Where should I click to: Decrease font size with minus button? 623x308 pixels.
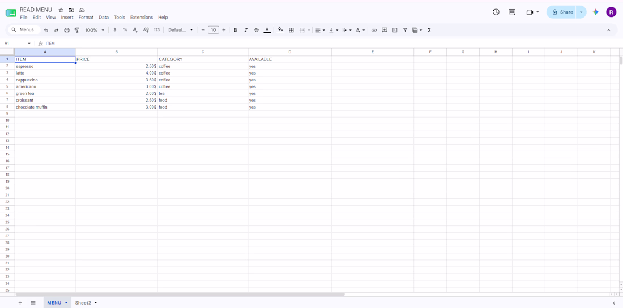point(203,30)
